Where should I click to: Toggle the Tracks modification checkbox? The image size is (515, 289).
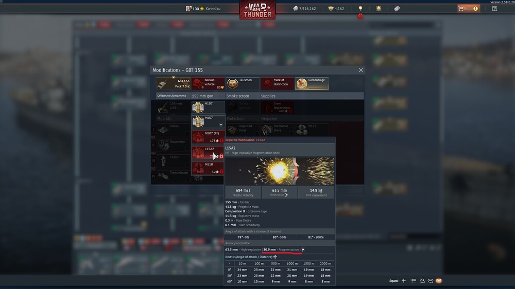coord(187,133)
